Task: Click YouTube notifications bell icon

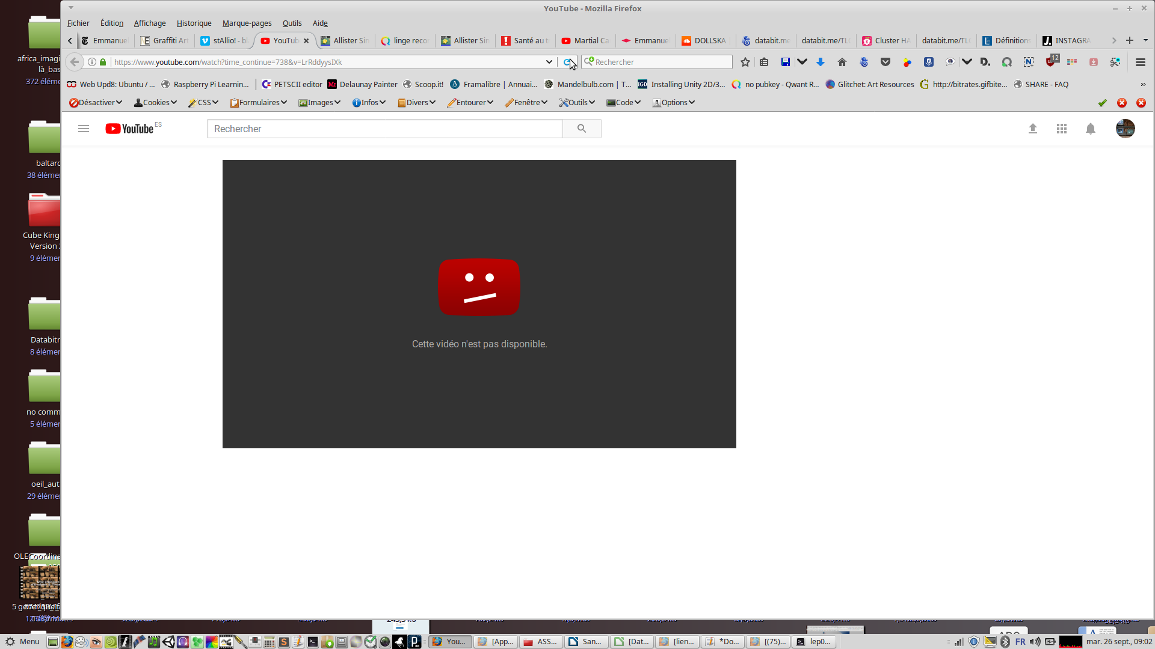Action: tap(1091, 129)
